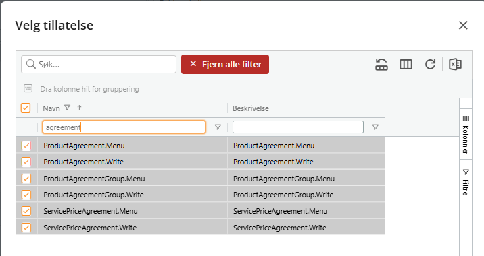Click the magnifier icon in search box
The height and width of the screenshot is (256, 484).
click(x=31, y=64)
